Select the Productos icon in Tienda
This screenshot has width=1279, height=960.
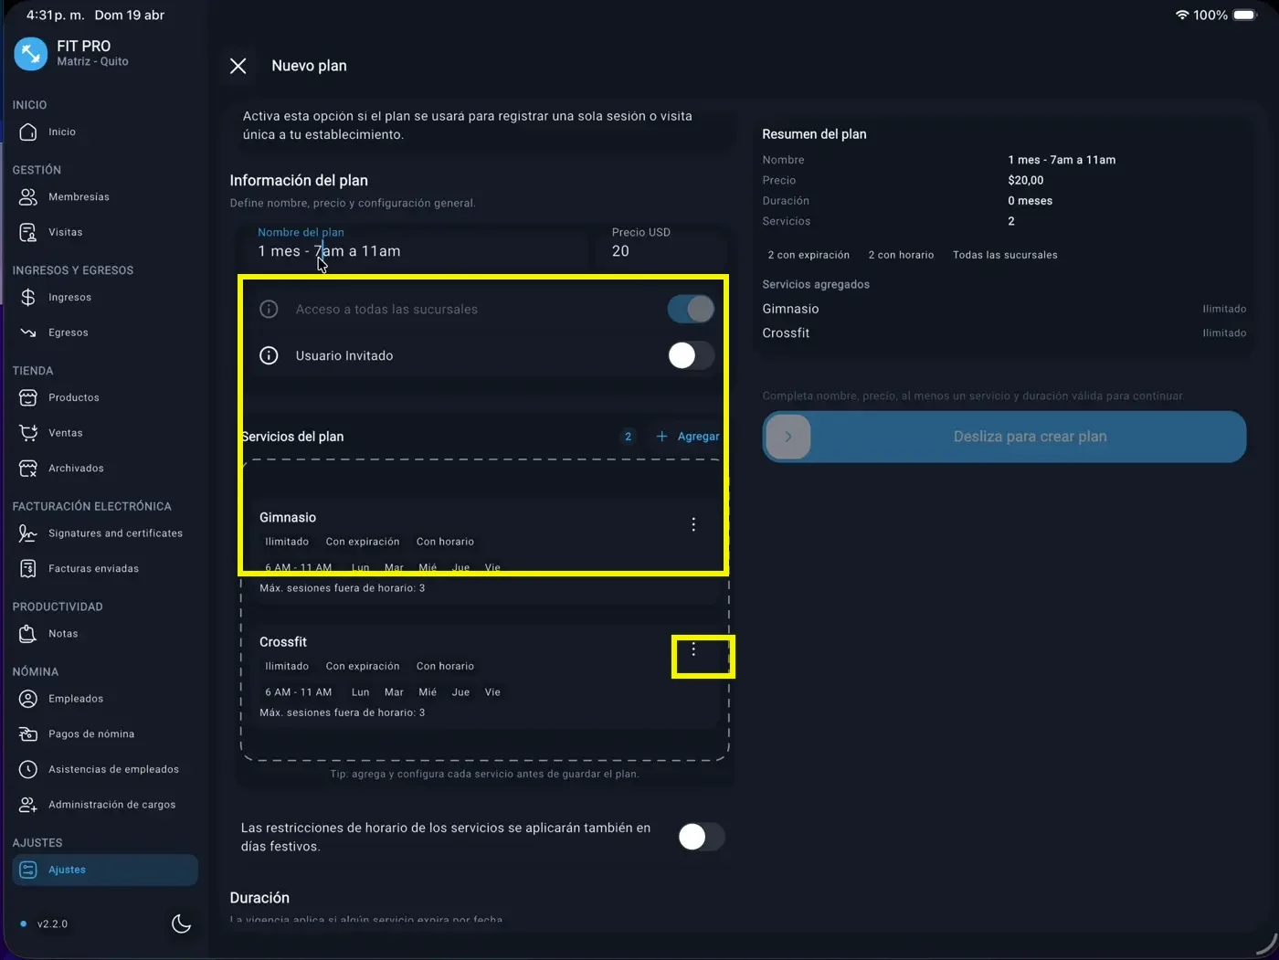(28, 397)
